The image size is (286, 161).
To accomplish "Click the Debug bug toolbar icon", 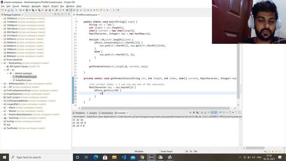I will click(x=21, y=10).
